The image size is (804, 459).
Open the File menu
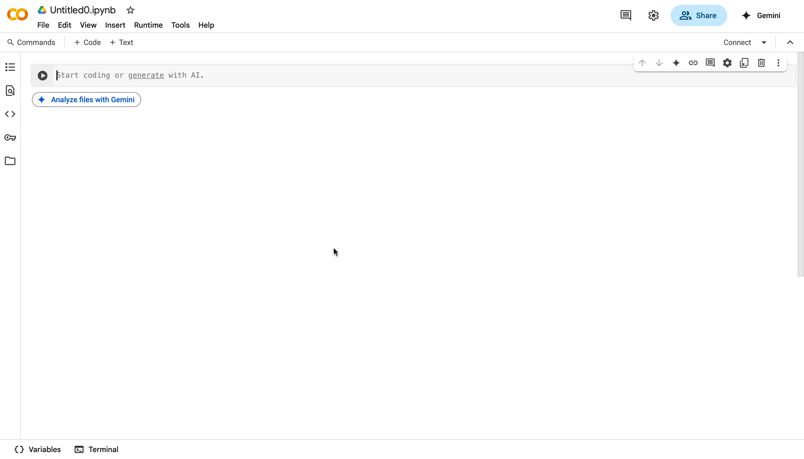tap(43, 25)
